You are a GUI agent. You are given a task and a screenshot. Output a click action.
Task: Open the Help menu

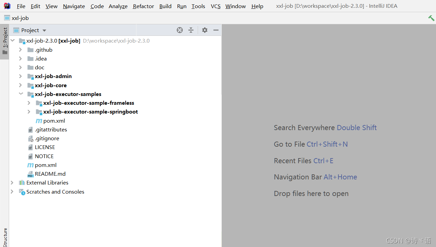coord(257,6)
